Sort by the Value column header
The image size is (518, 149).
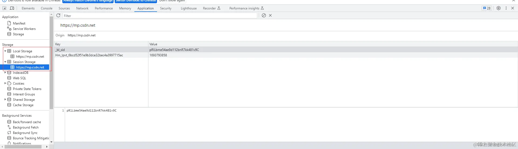[333, 44]
